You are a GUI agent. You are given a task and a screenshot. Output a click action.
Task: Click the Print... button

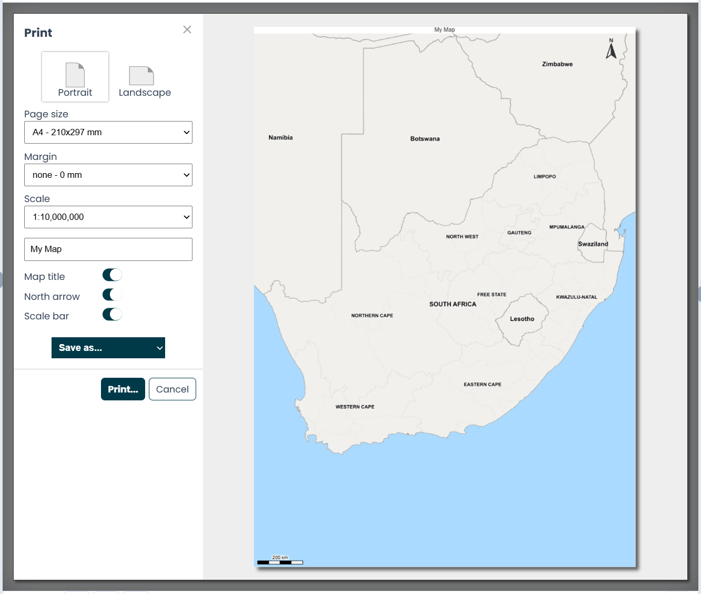click(123, 389)
